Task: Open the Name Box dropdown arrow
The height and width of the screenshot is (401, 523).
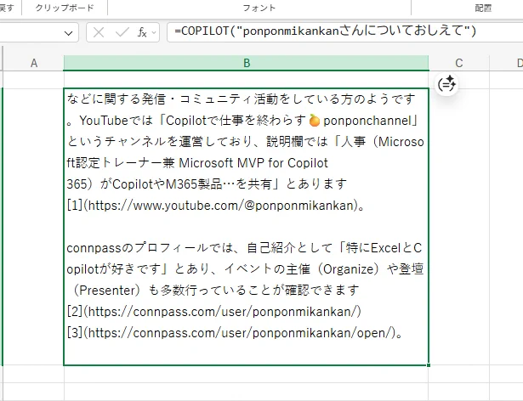Action: tap(68, 32)
